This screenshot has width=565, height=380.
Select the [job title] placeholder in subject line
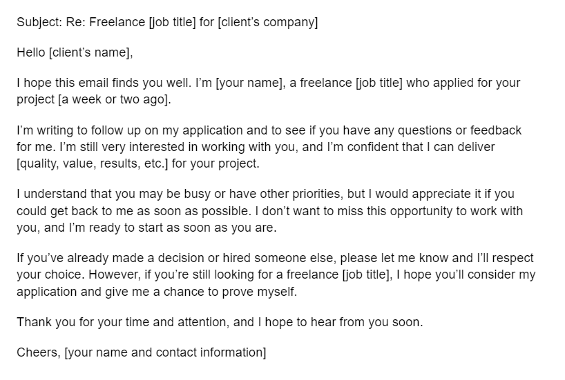pos(174,22)
